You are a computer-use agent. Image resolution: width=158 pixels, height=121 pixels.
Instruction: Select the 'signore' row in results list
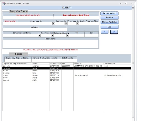[67, 80]
